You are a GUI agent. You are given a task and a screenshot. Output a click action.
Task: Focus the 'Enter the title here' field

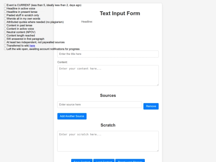click(108, 54)
